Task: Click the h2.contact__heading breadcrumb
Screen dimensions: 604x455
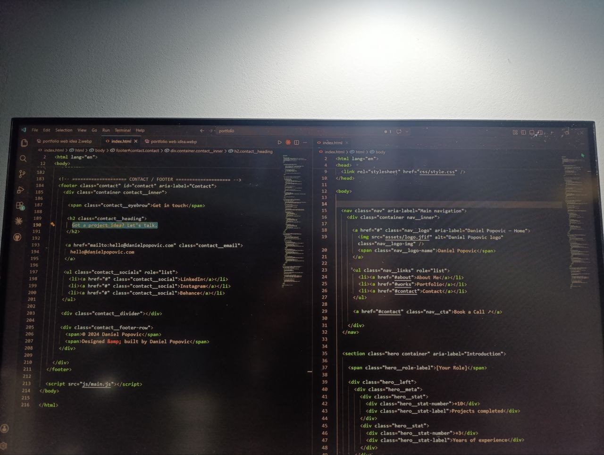Action: [251, 152]
